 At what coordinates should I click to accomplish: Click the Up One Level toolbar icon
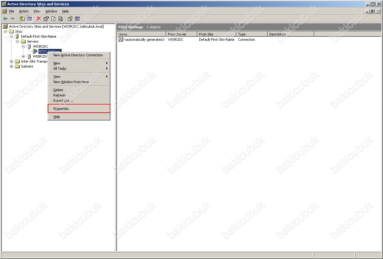[x=22, y=19]
